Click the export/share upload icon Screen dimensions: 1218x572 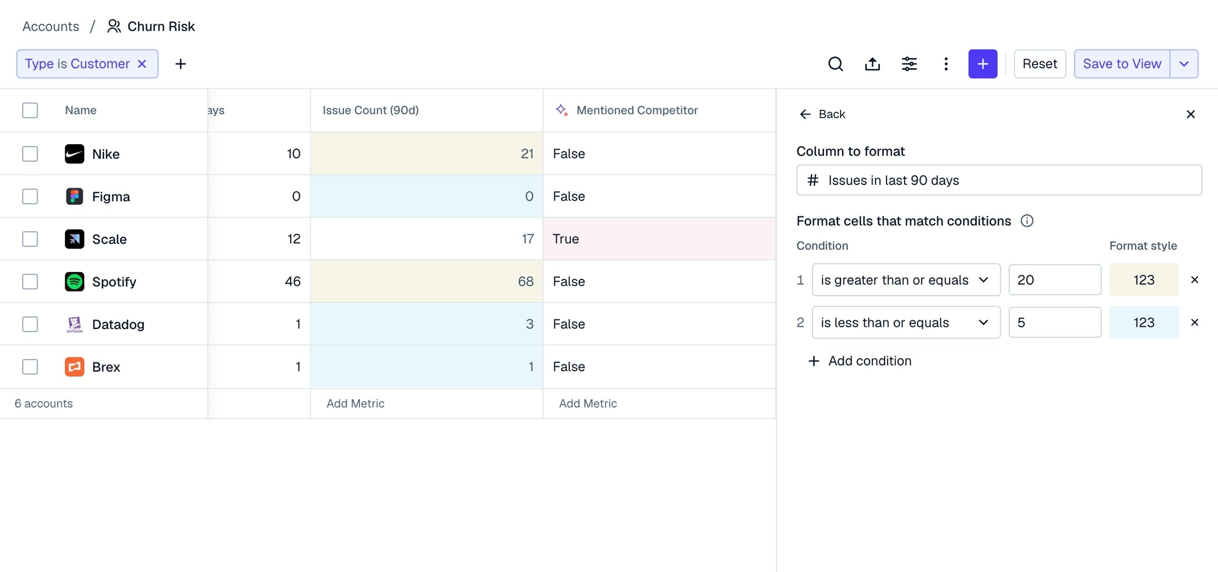click(872, 64)
